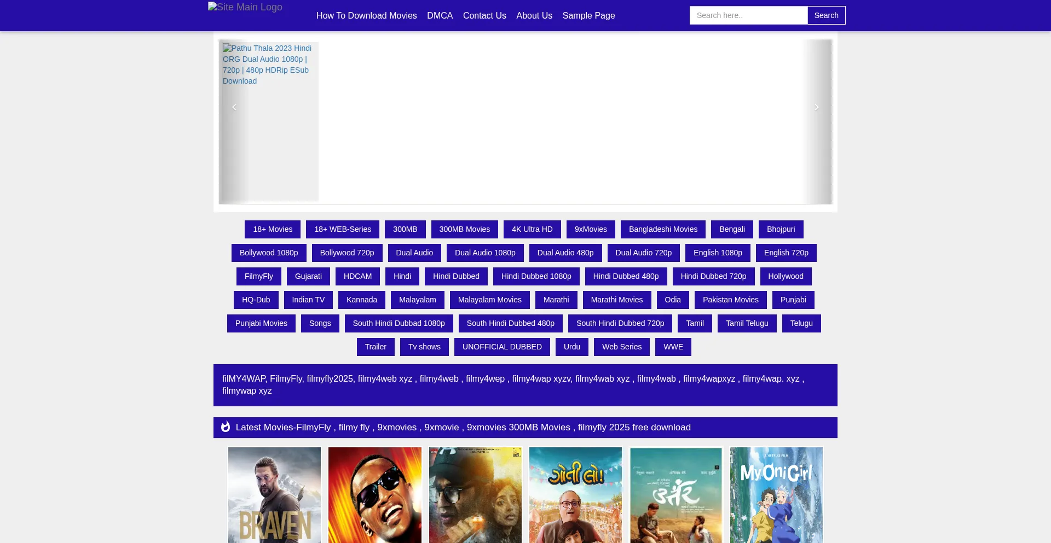Click the Site Main Logo image
The width and height of the screenshot is (1051, 543).
coord(245,7)
